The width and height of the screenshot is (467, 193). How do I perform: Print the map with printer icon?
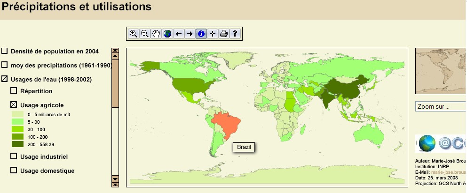224,34
